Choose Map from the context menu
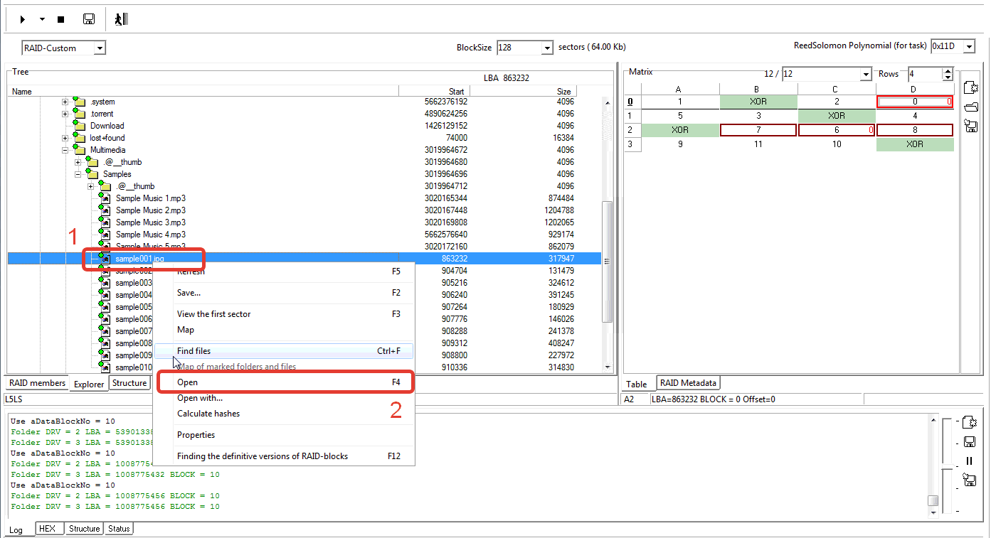991x538 pixels. (x=285, y=330)
